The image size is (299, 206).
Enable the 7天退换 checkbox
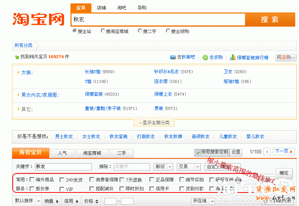point(122,180)
